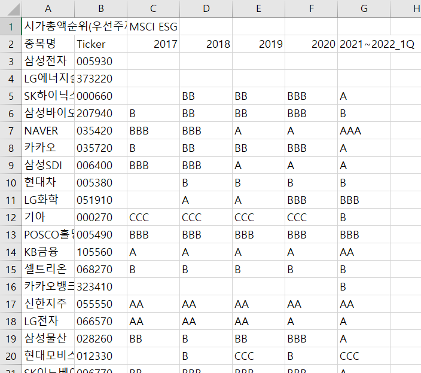The width and height of the screenshot is (421, 373).
Task: Click KB금융's 'AA' rating in column G
Action: [x=364, y=252]
